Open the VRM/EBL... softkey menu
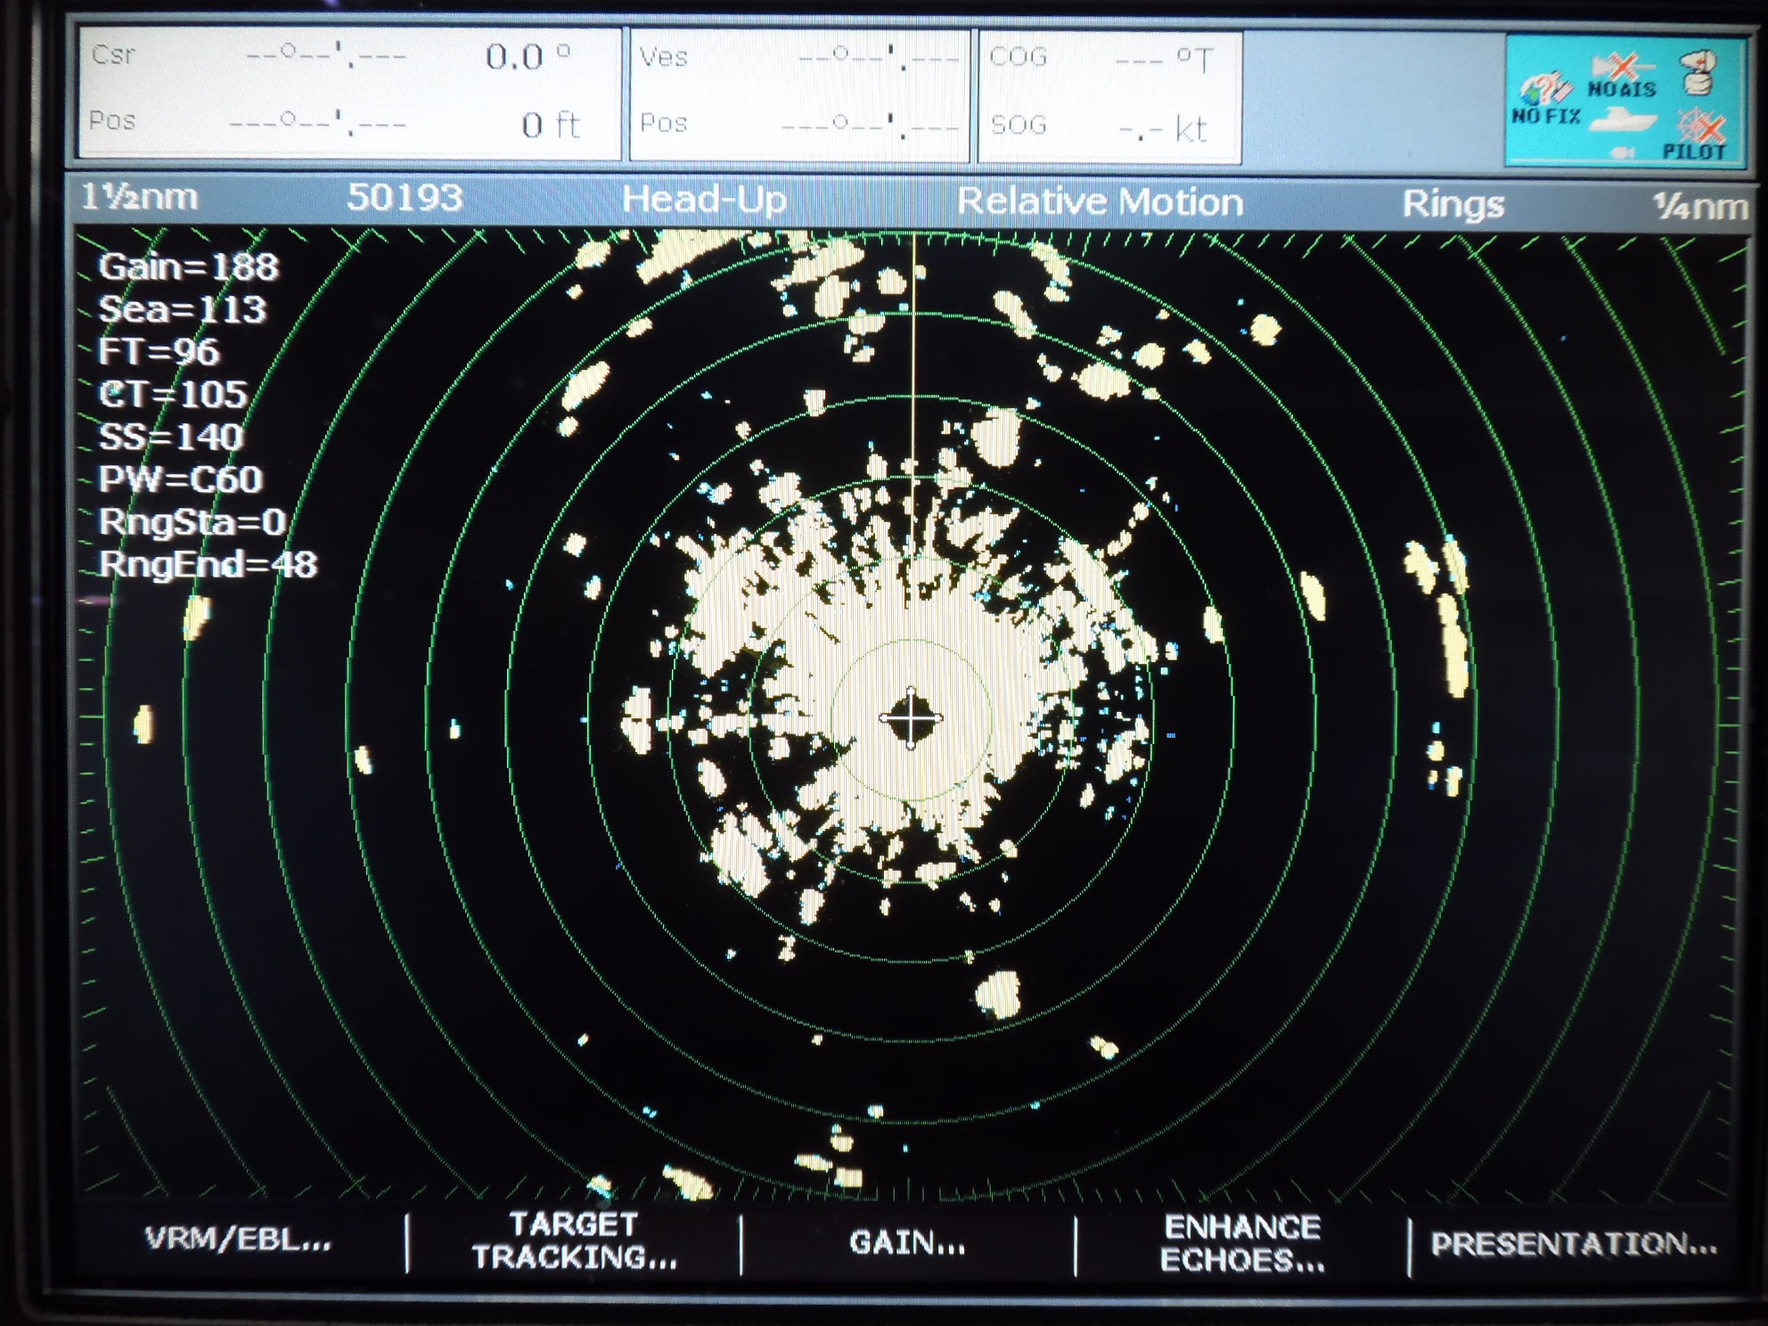1768x1326 pixels. (238, 1240)
